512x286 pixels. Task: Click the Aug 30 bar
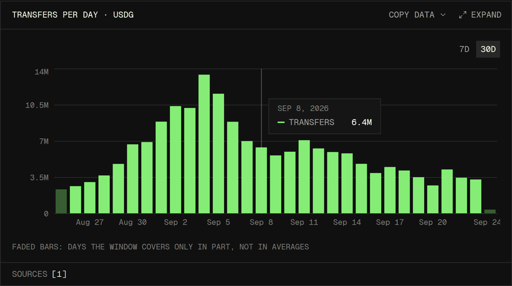[x=133, y=179]
